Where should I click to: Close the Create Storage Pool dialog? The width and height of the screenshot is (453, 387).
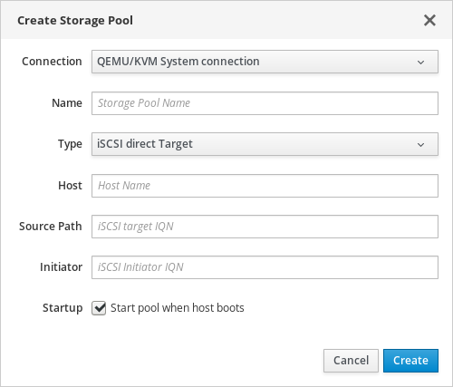(429, 21)
